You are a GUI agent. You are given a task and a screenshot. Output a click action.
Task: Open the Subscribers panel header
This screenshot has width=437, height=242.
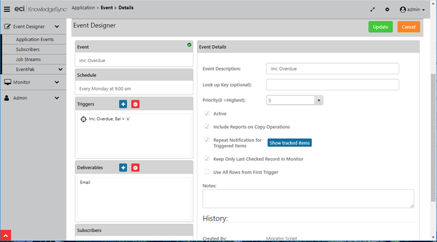tap(134, 230)
